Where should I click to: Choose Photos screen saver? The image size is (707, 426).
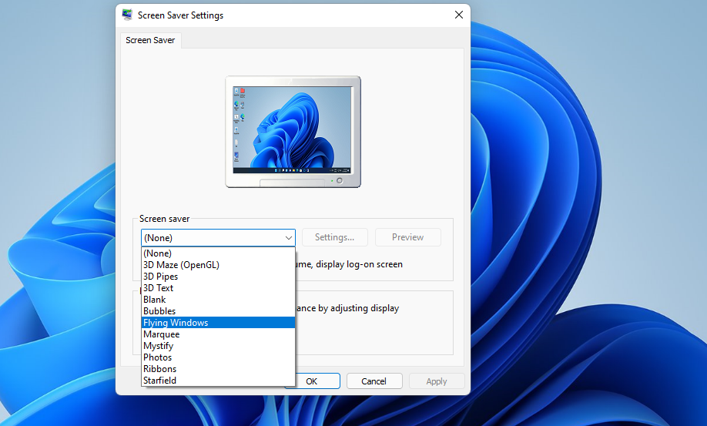pyautogui.click(x=218, y=357)
